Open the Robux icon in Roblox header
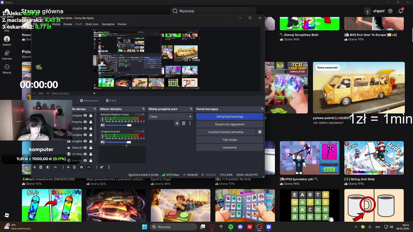Viewport: 413px width, 232px height. [x=390, y=11]
